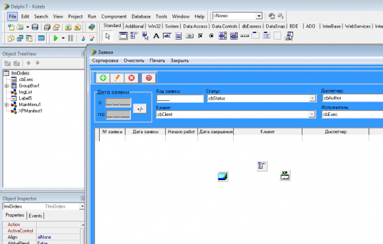Screen dimensions: 383x244
Task: Click the View Unit icon
Action: coord(11,38)
